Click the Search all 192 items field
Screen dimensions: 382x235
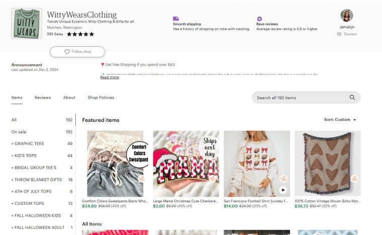[x=306, y=97]
